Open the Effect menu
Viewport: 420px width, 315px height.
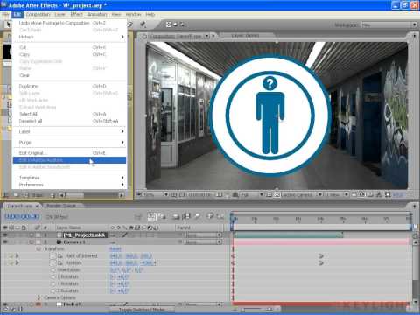[76, 14]
